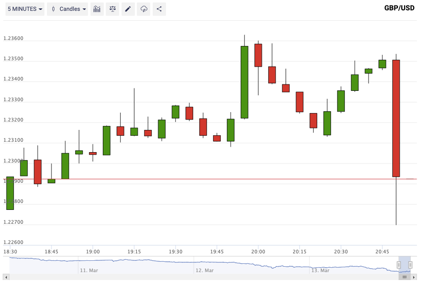Click the large red candle after 20:45
This screenshot has width=422, height=284.
click(x=396, y=119)
